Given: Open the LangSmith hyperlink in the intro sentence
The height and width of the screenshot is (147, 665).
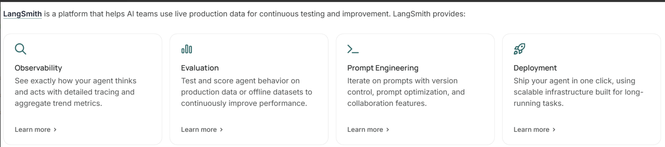Looking at the screenshot, I should pos(22,14).
